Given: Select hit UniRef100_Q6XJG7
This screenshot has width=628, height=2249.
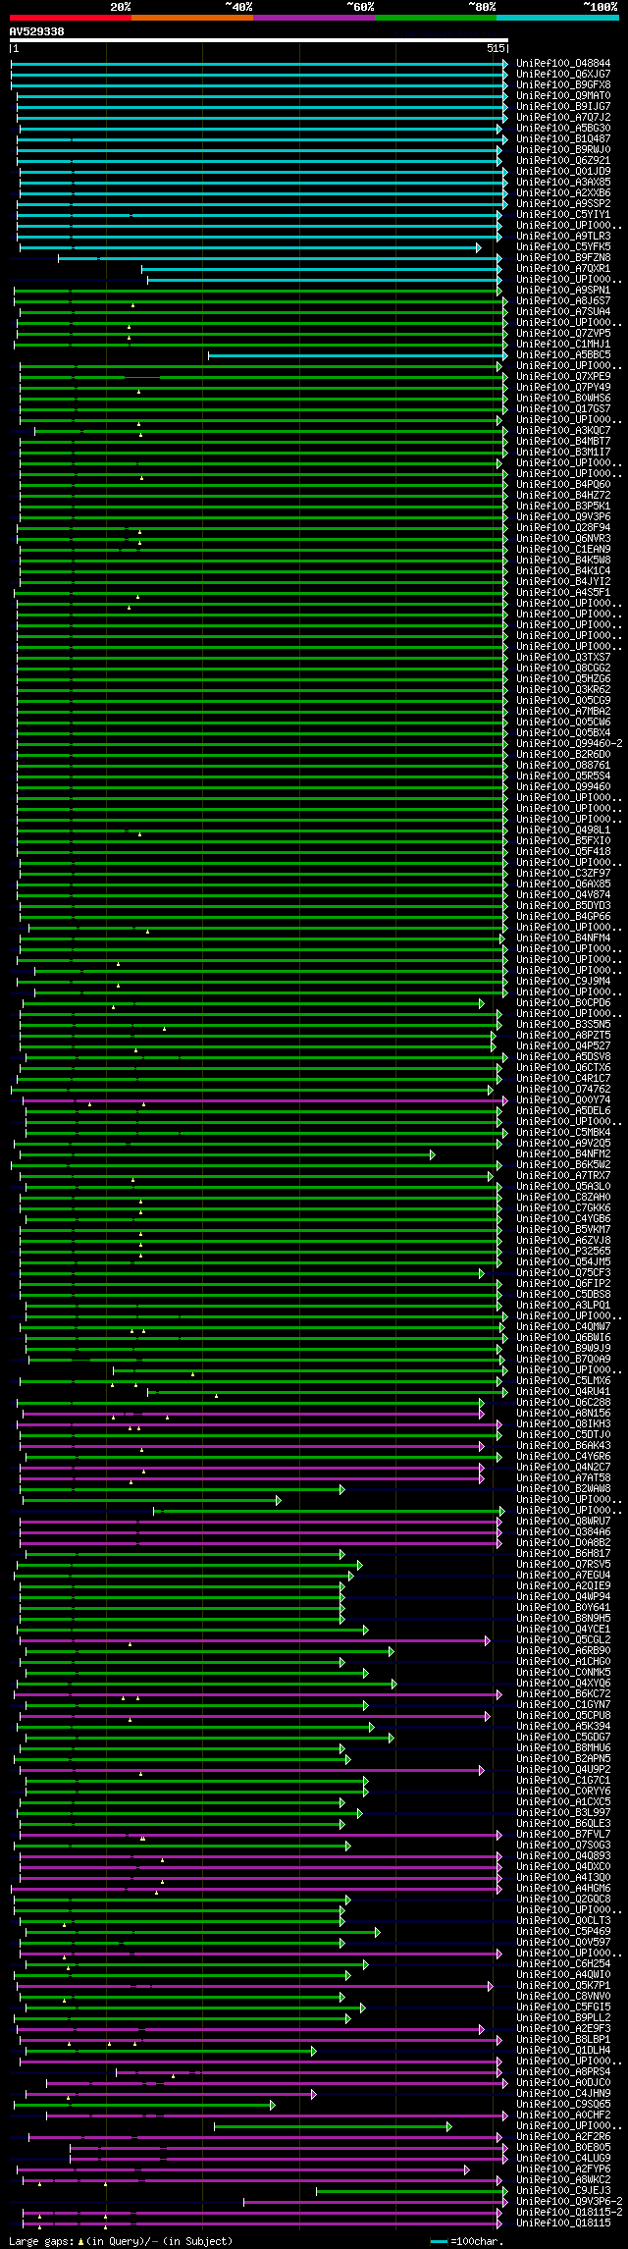Looking at the screenshot, I should (x=563, y=74).
